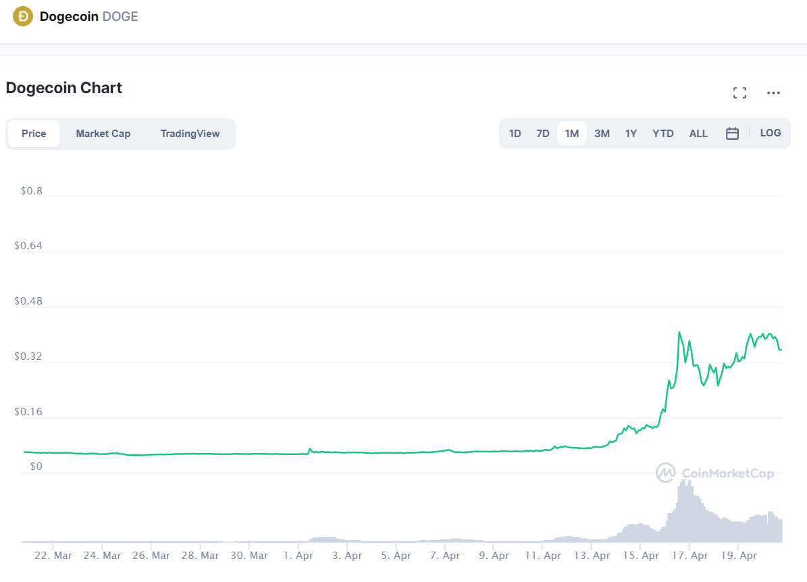
Task: Click the price line peak near 17. Apr
Action: coord(680,333)
